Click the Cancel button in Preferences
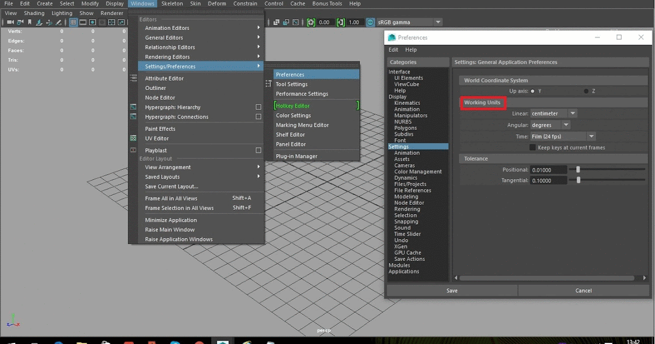The image size is (655, 344). 583,290
